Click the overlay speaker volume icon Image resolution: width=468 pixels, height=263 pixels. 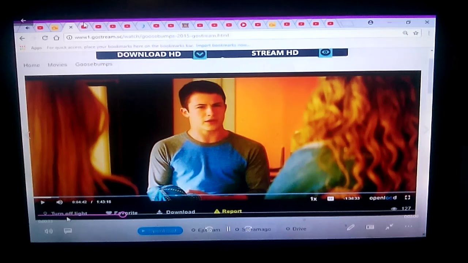48,231
